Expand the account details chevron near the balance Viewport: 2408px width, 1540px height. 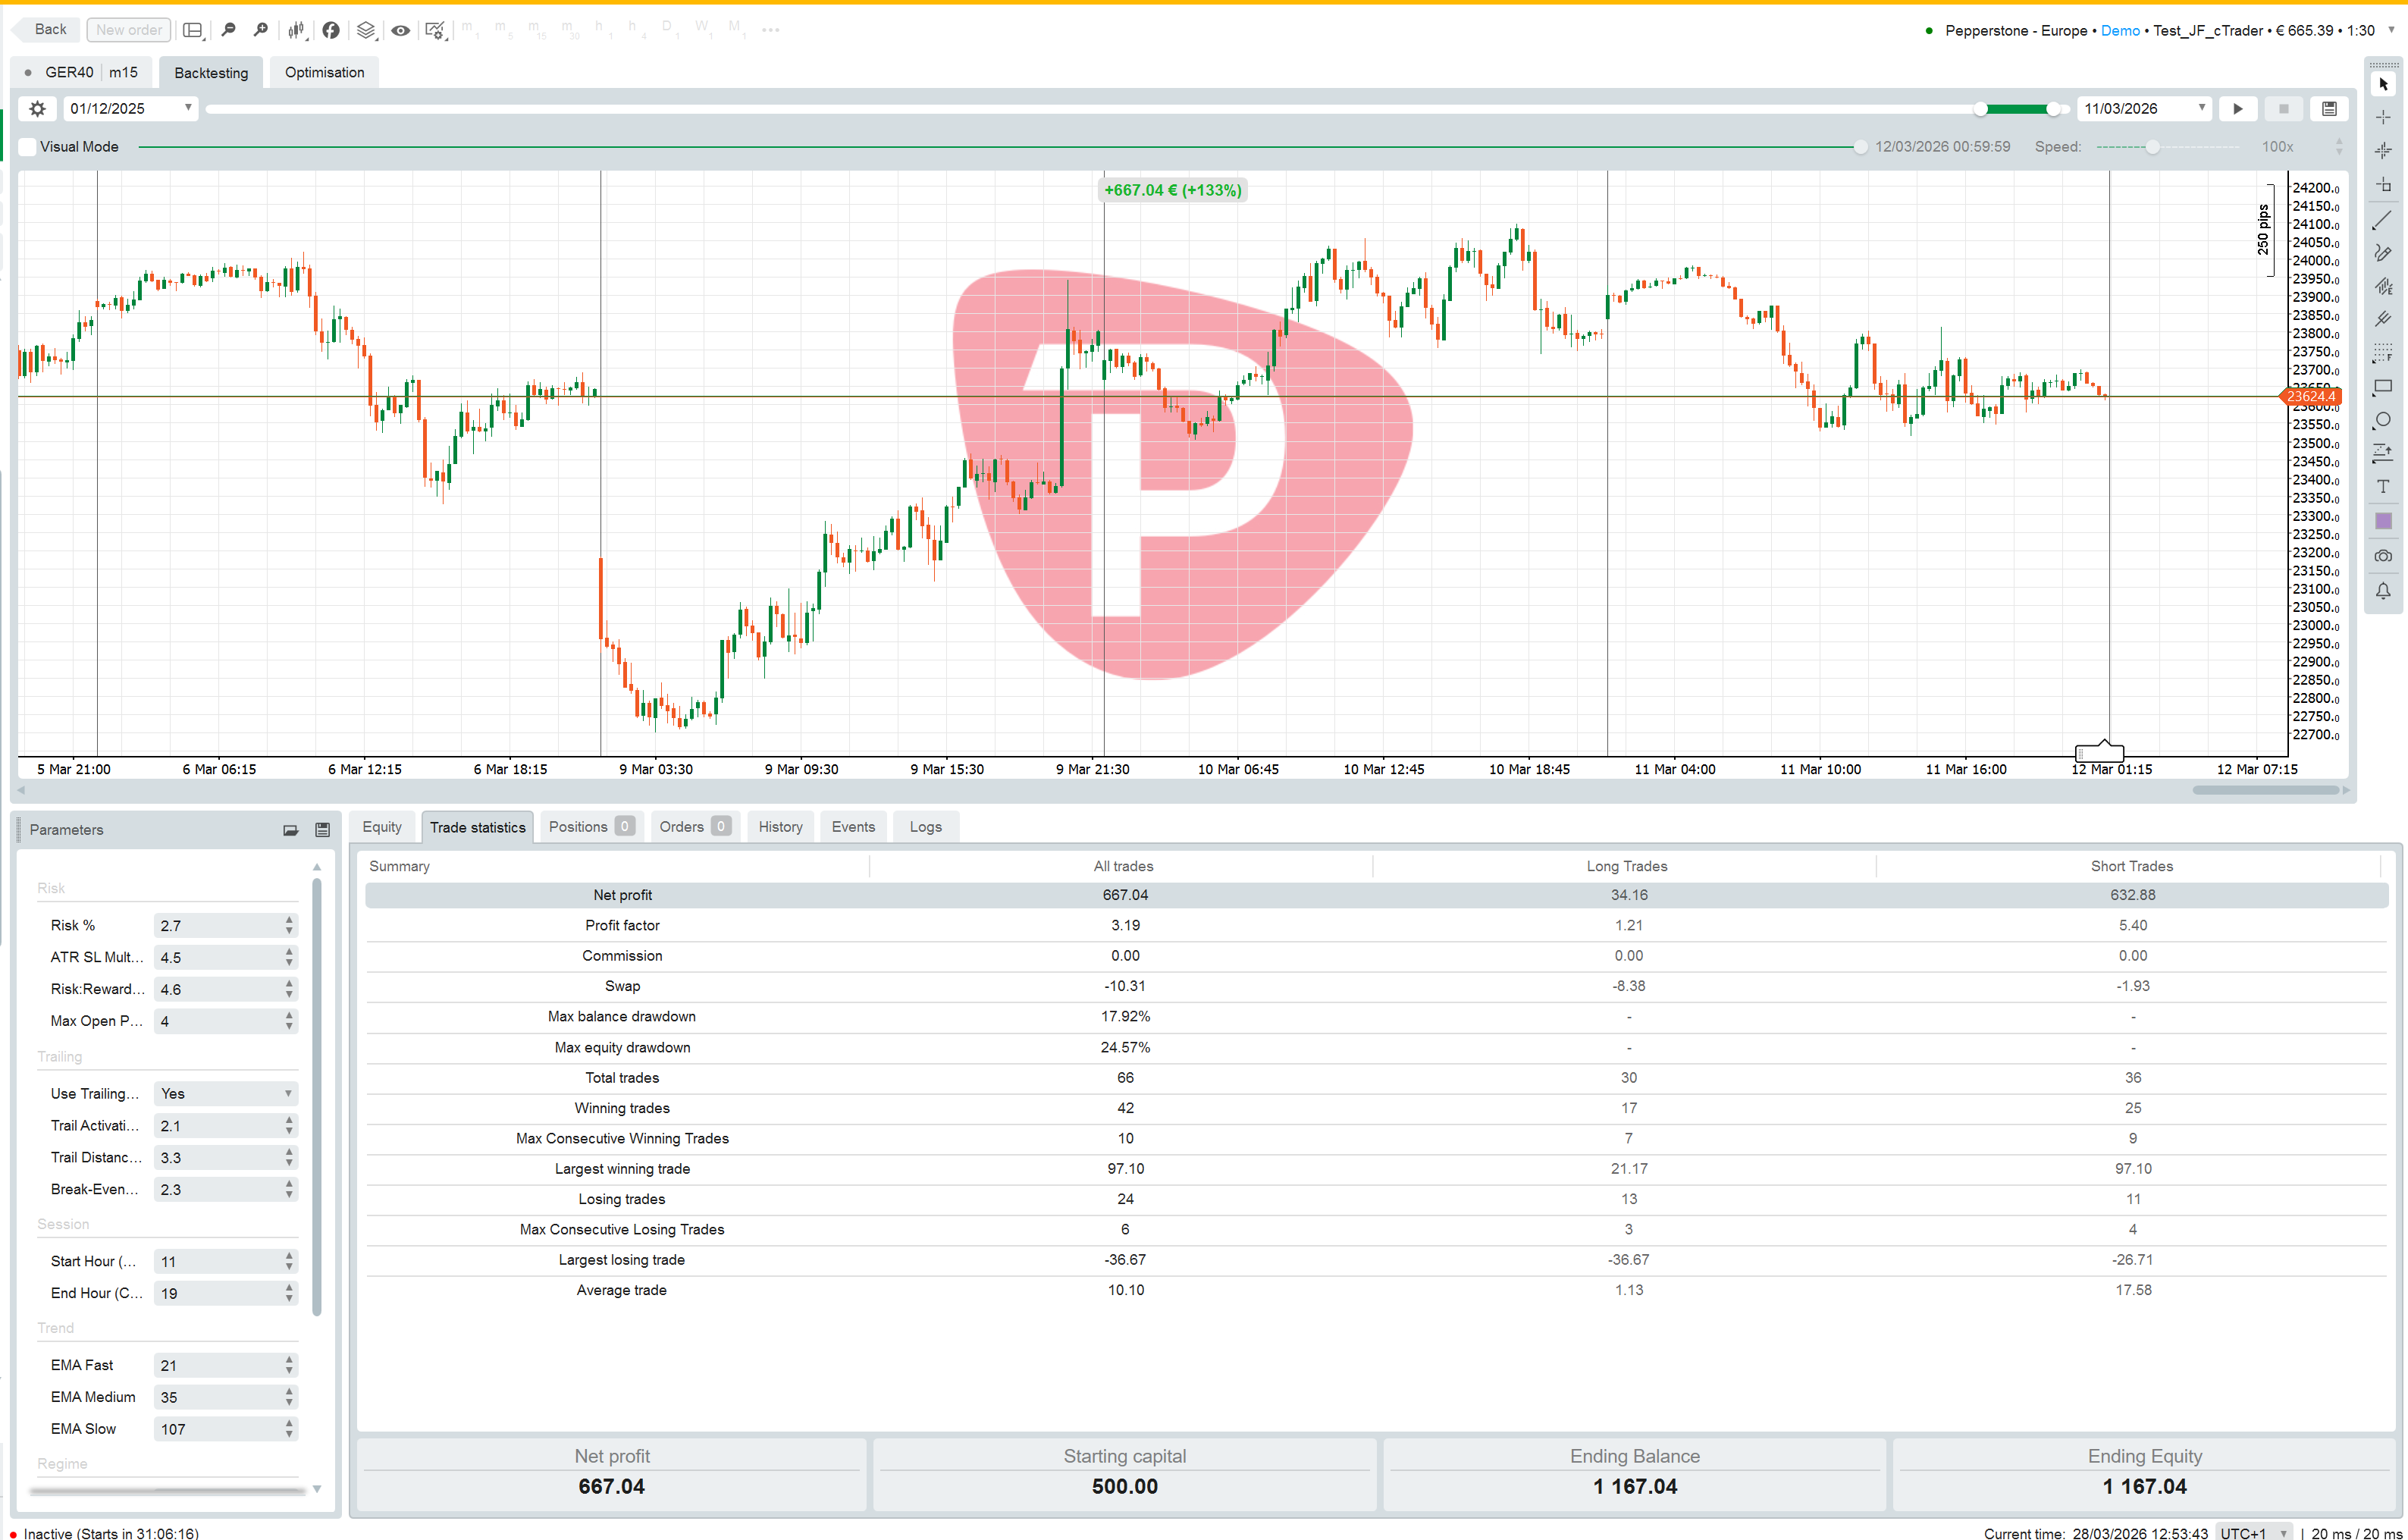[2392, 30]
